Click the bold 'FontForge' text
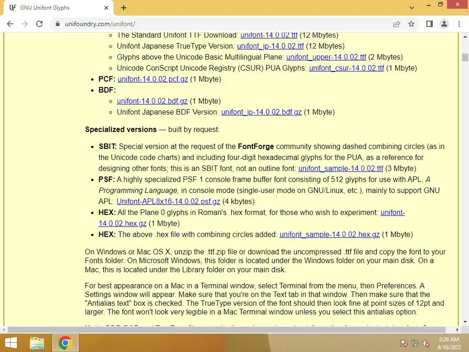This screenshot has width=469, height=352. click(x=256, y=147)
